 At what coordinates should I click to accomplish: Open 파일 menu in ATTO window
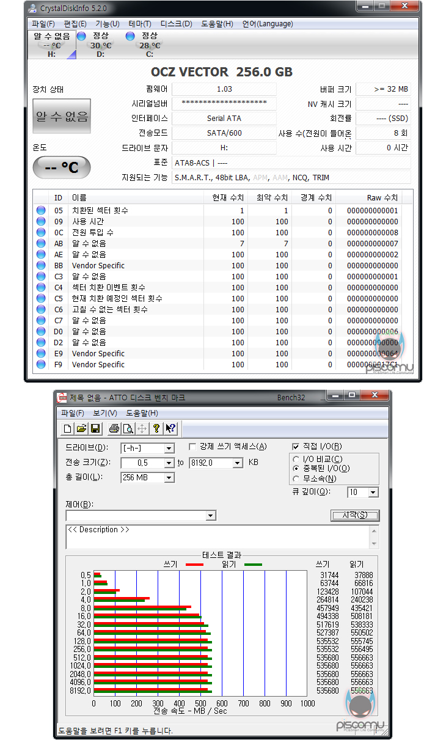[x=73, y=414]
